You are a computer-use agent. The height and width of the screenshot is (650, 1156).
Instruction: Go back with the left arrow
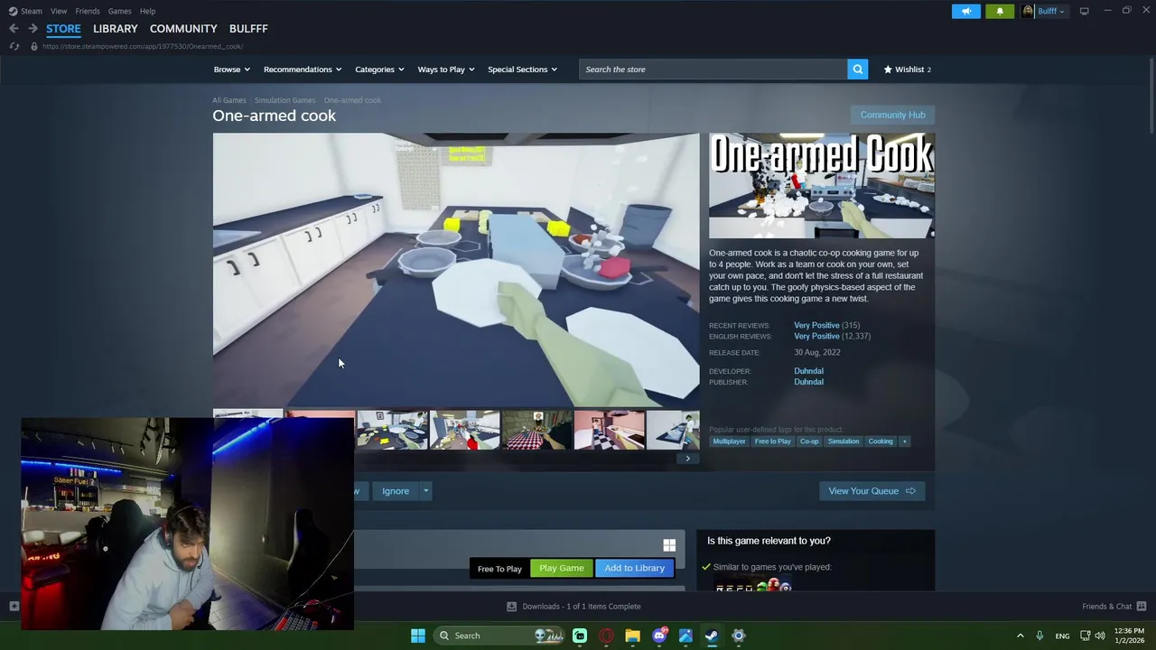[x=14, y=29]
